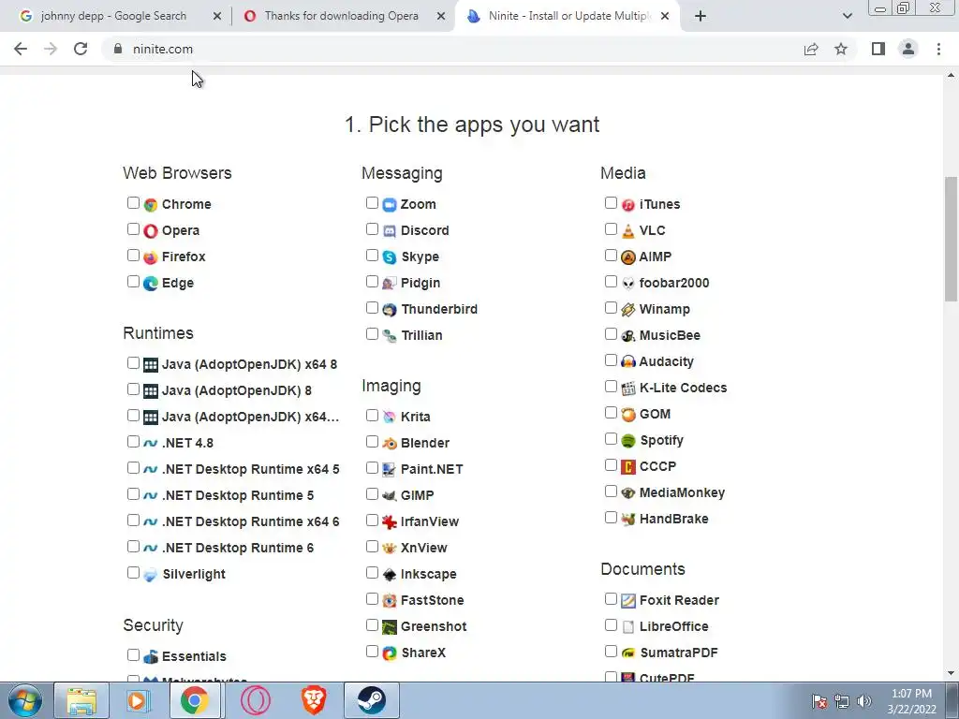Click the iTunes icon under Media
The height and width of the screenshot is (719, 959).
pos(628,205)
